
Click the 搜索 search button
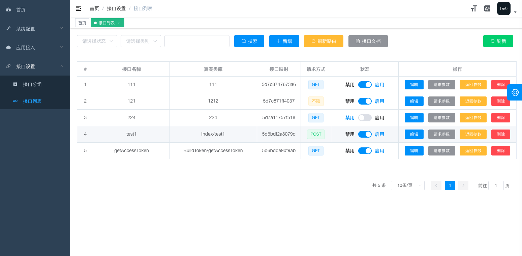(x=249, y=41)
